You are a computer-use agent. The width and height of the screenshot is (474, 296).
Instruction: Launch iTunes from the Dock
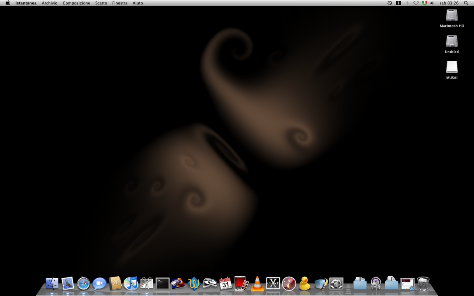click(x=131, y=284)
